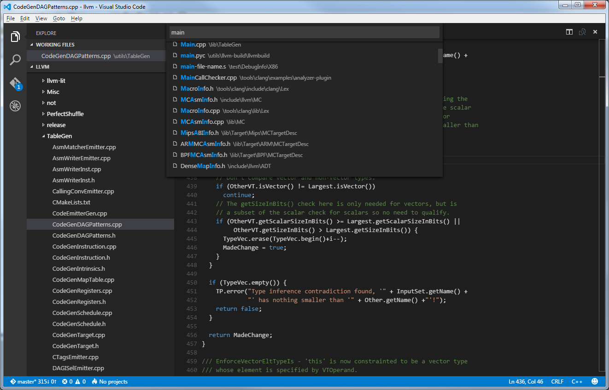609x390 pixels.
Task: Click the warnings indicator in the status bar
Action: pos(81,381)
